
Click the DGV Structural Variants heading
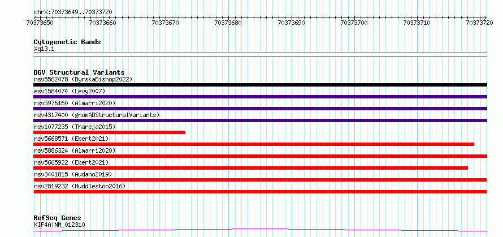[79, 72]
